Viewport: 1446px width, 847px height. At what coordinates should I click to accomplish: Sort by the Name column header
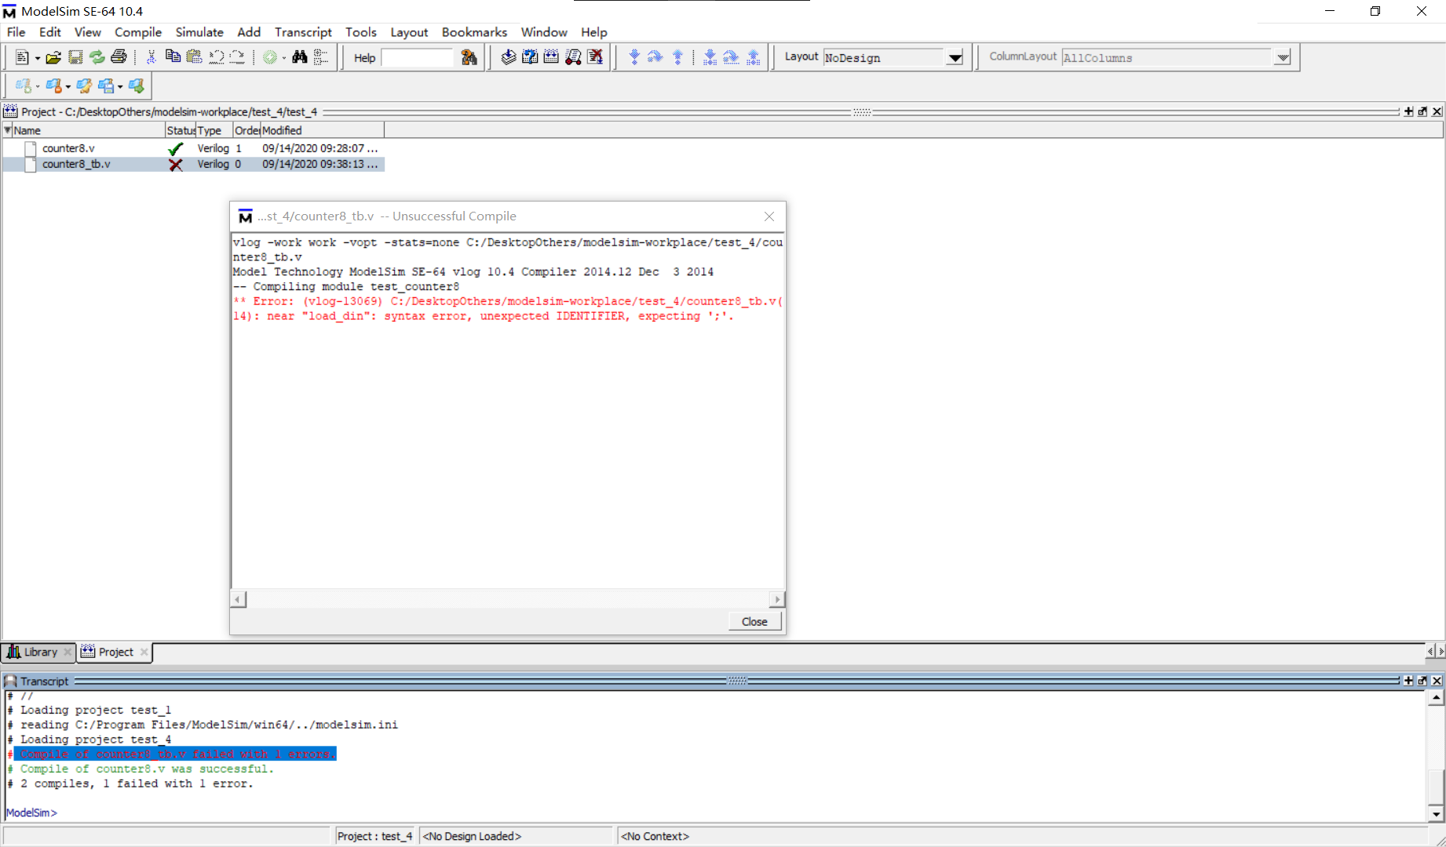(x=88, y=130)
